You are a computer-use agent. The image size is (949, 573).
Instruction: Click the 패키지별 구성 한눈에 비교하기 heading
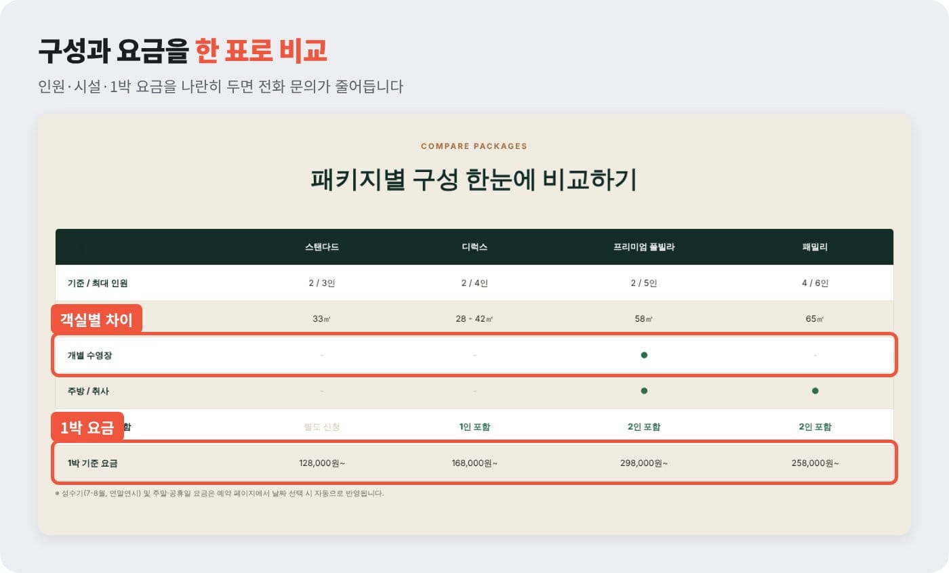[x=474, y=180]
